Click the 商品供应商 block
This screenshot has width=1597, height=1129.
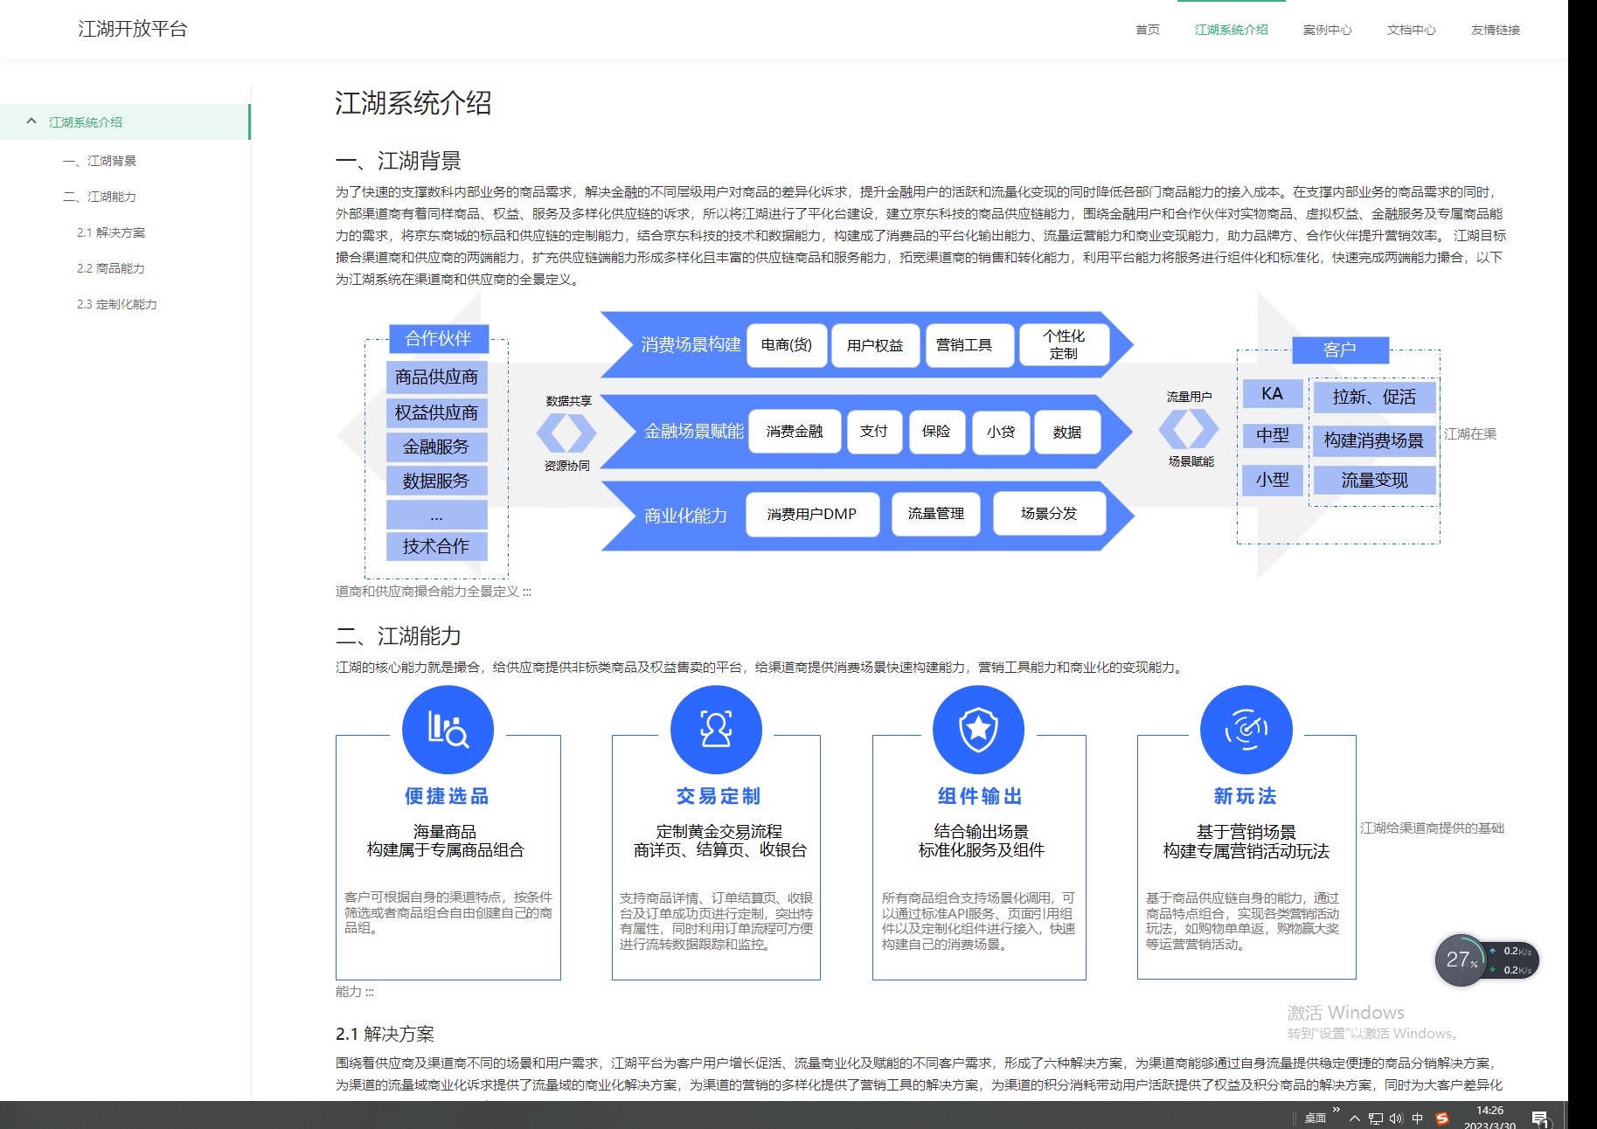pos(436,377)
